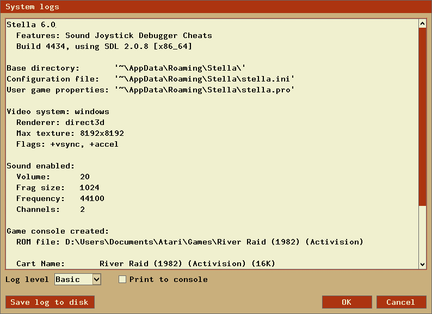Click the 'Sound enabled:' line
The width and height of the screenshot is (432, 314).
pyautogui.click(x=40, y=166)
